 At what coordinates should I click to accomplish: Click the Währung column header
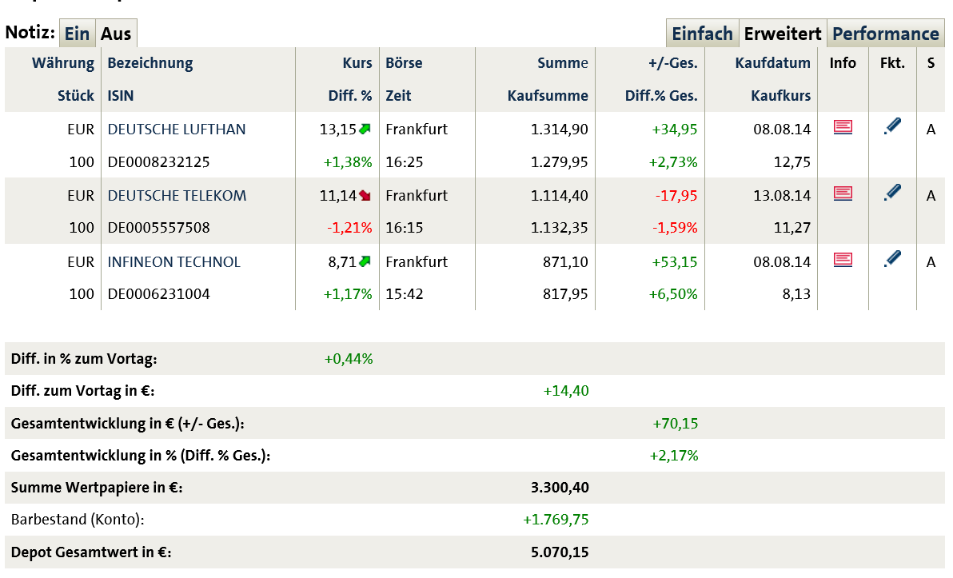tap(62, 62)
